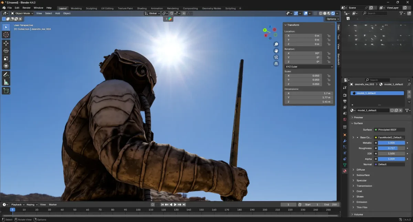Switch to the Sculpting workspace tab
This screenshot has height=222, width=413.
pyautogui.click(x=91, y=8)
